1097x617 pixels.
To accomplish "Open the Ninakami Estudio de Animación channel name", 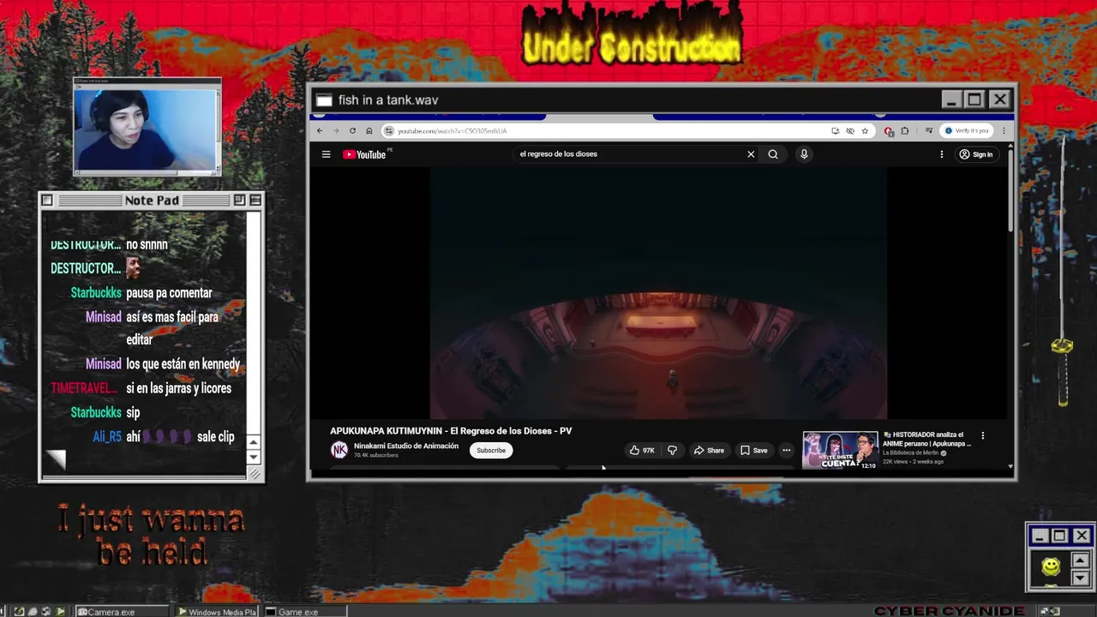I will point(406,446).
